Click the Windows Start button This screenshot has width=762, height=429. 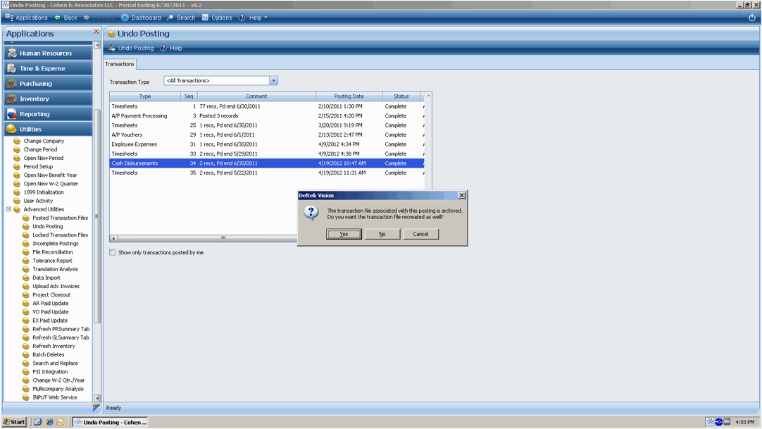click(x=14, y=422)
